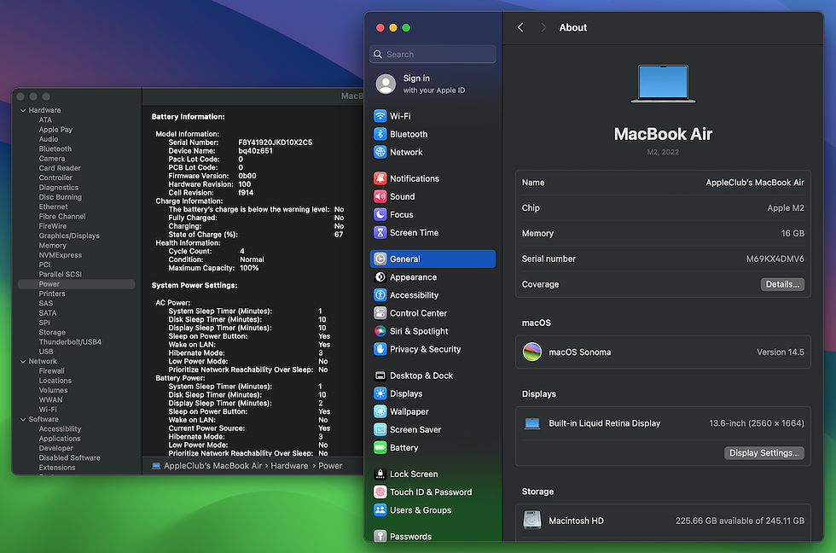
Task: Select Power in System Information sidebar
Action: [x=76, y=284]
